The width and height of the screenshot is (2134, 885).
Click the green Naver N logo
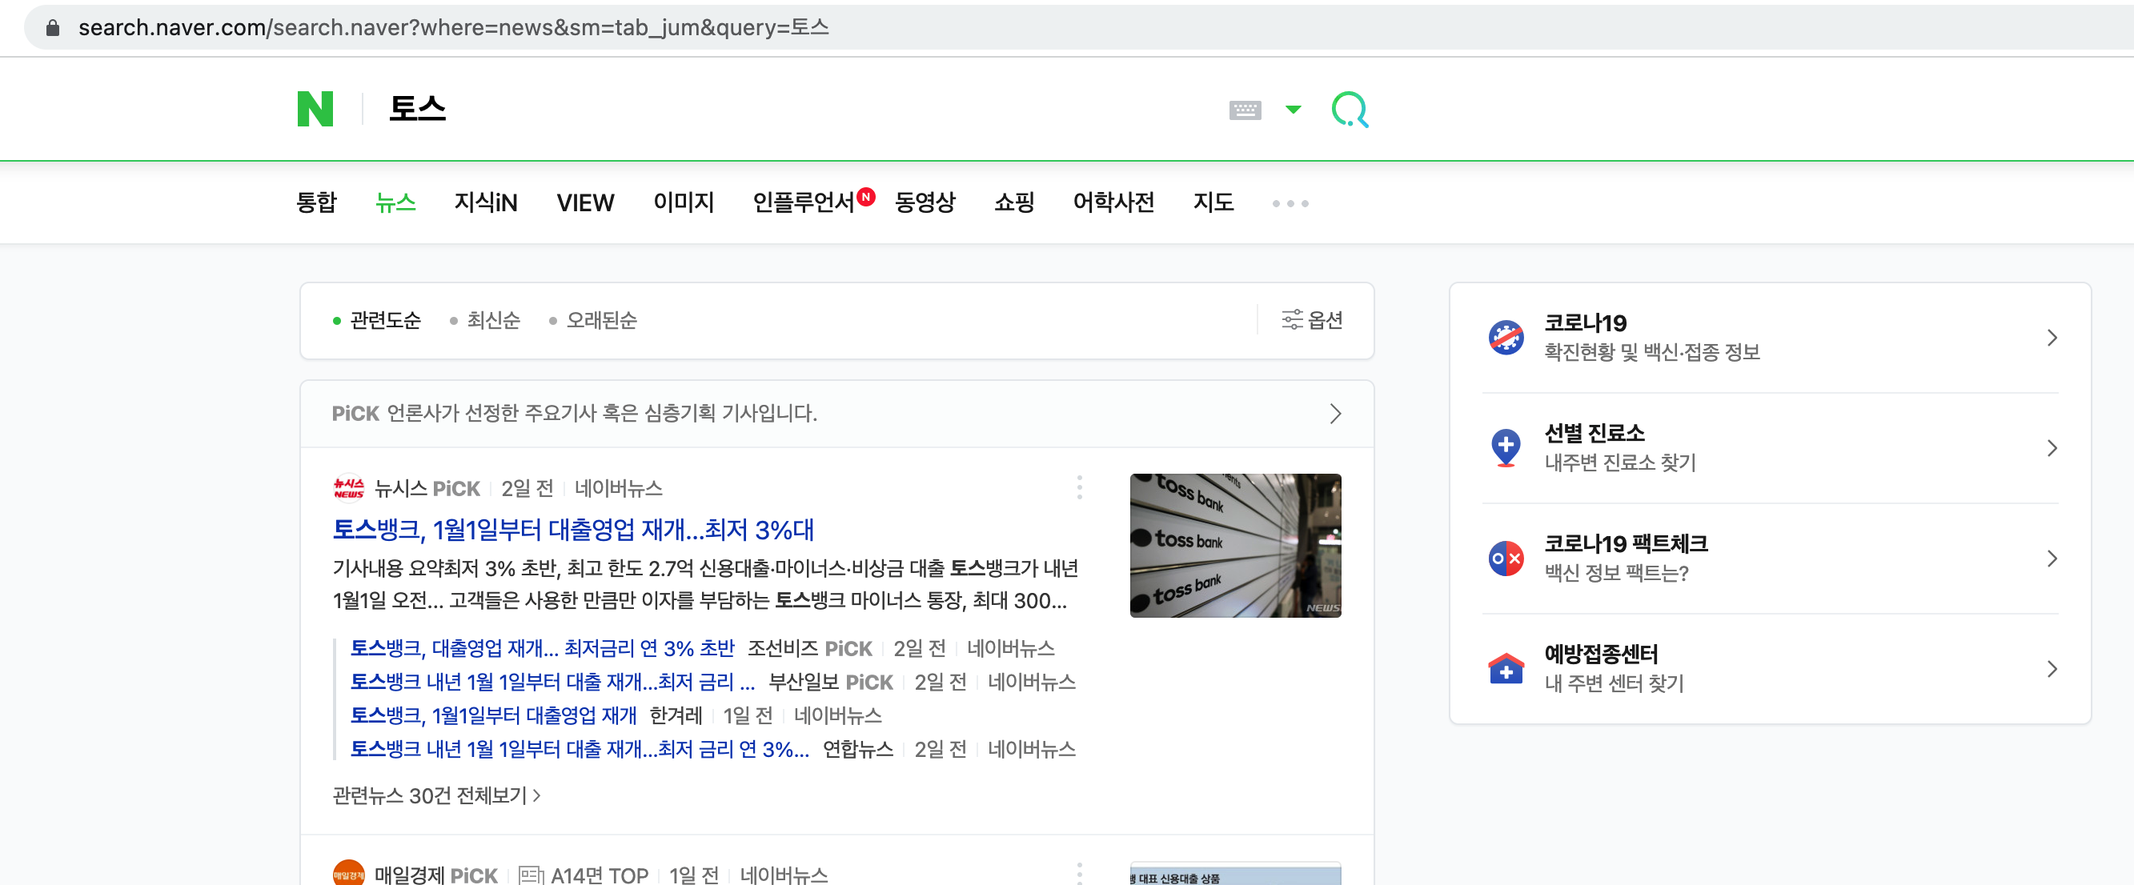pyautogui.click(x=315, y=109)
